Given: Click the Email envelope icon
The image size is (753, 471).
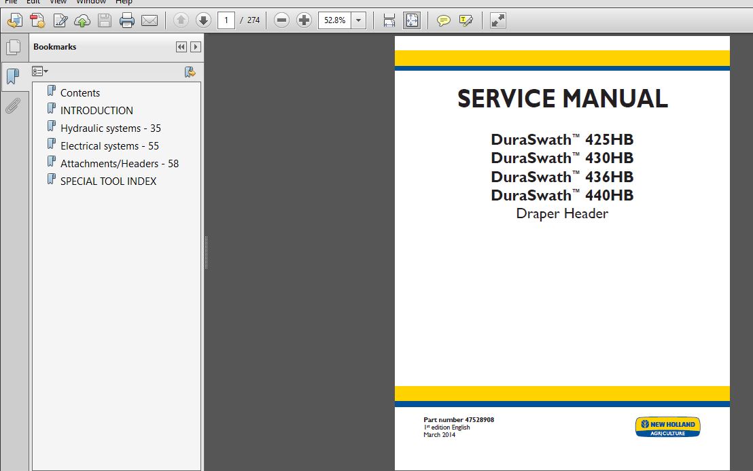Looking at the screenshot, I should (x=150, y=20).
